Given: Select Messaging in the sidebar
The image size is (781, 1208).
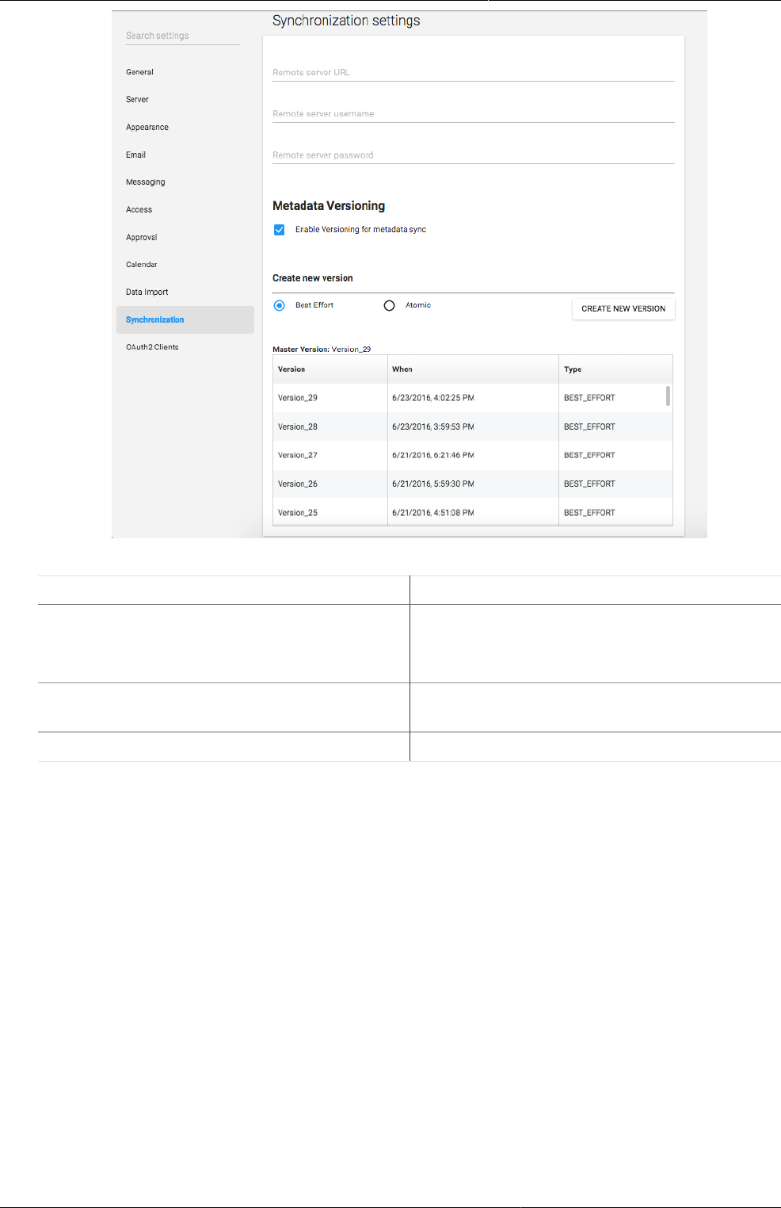Looking at the screenshot, I should click(146, 182).
